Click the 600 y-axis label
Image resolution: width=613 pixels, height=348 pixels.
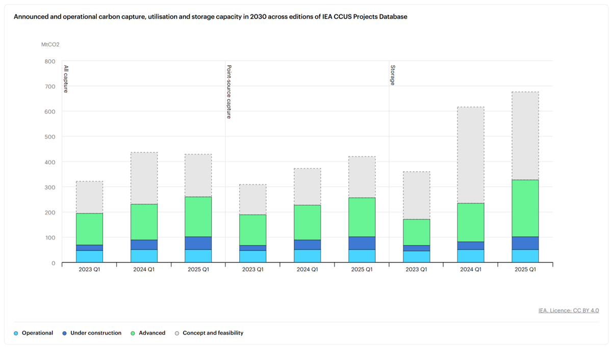click(x=50, y=112)
